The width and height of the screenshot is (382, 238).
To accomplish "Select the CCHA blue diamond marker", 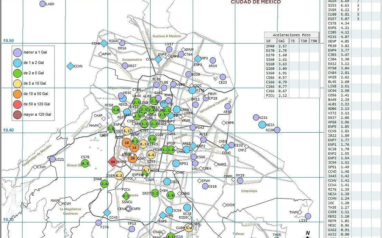I will (x=104, y=43).
